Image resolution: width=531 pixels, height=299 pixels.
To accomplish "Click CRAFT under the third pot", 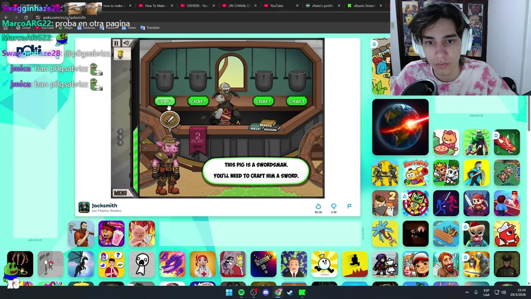I will (x=263, y=101).
